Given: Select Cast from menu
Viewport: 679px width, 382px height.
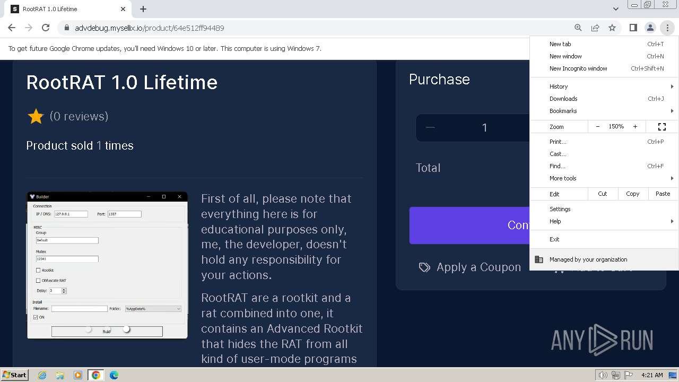Looking at the screenshot, I should [x=604, y=154].
